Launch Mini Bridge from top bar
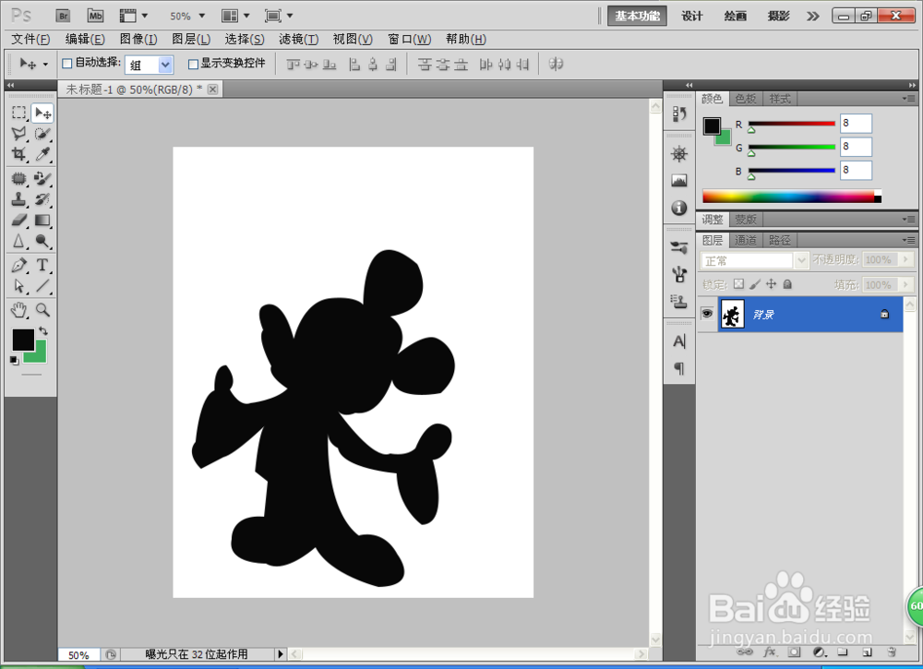 click(x=95, y=16)
